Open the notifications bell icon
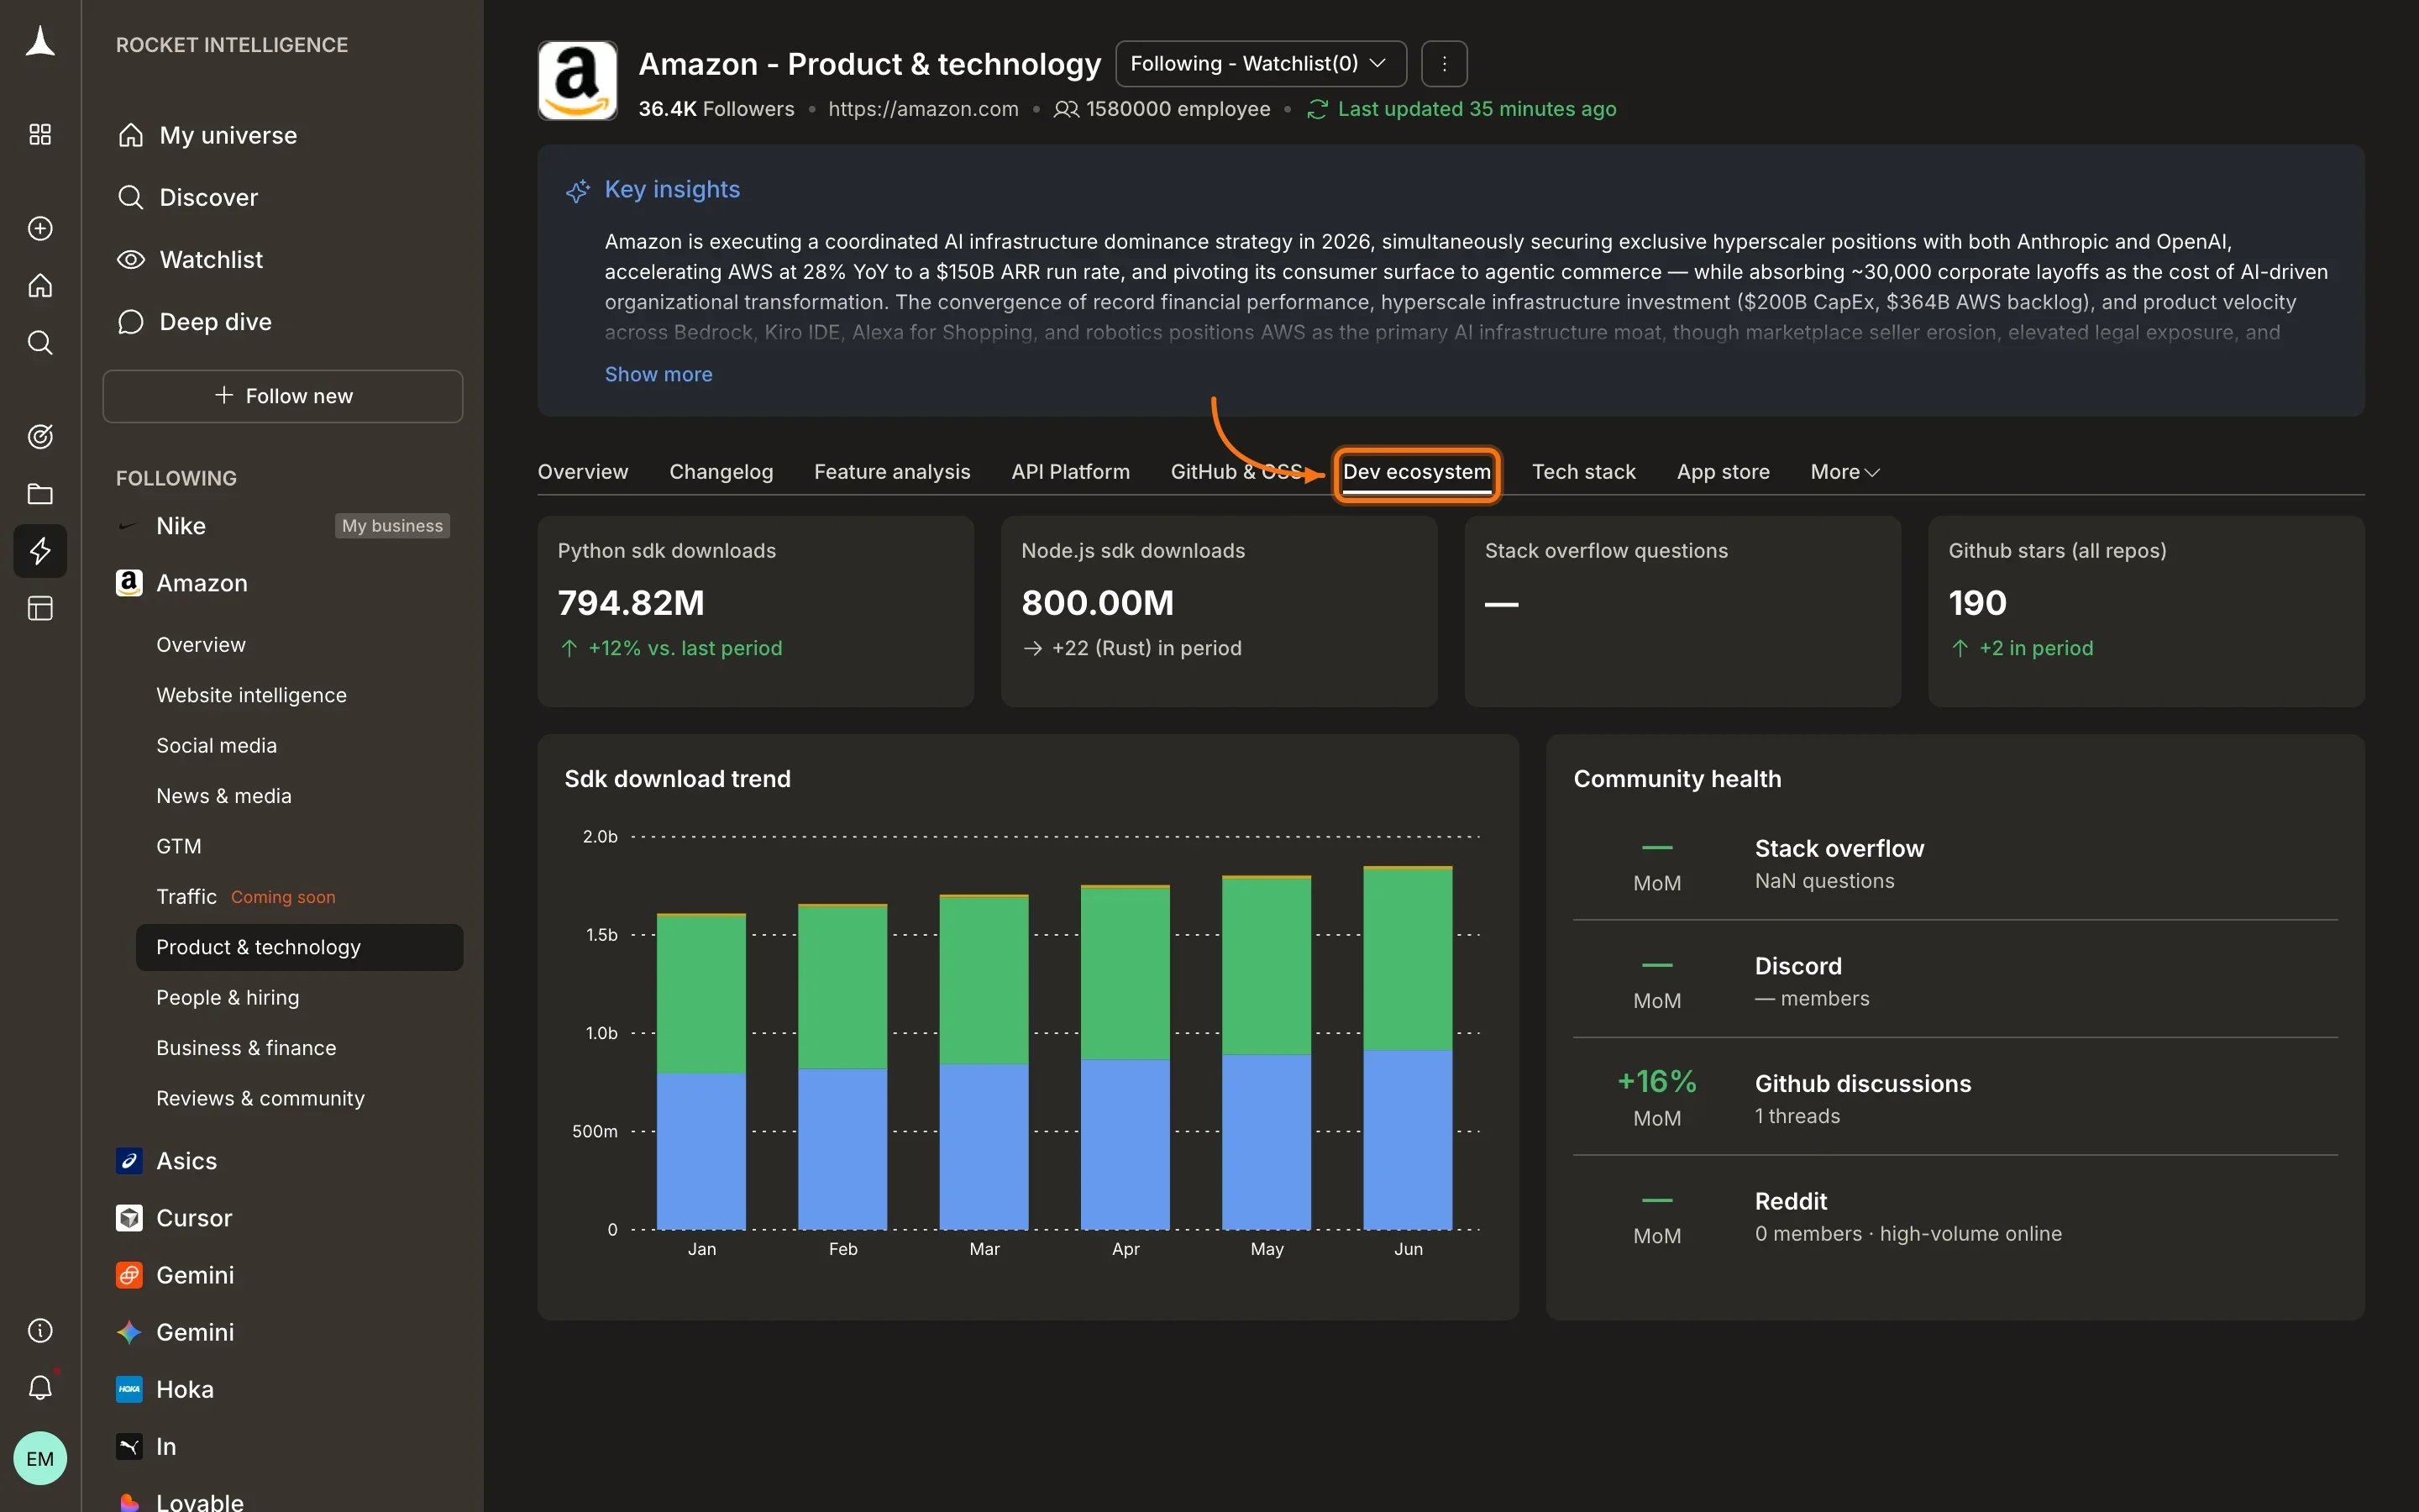The width and height of the screenshot is (2419, 1512). click(x=40, y=1387)
